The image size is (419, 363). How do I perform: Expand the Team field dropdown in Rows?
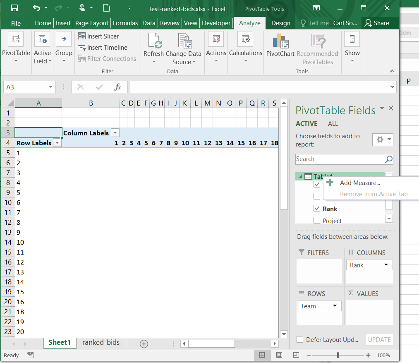(334, 306)
